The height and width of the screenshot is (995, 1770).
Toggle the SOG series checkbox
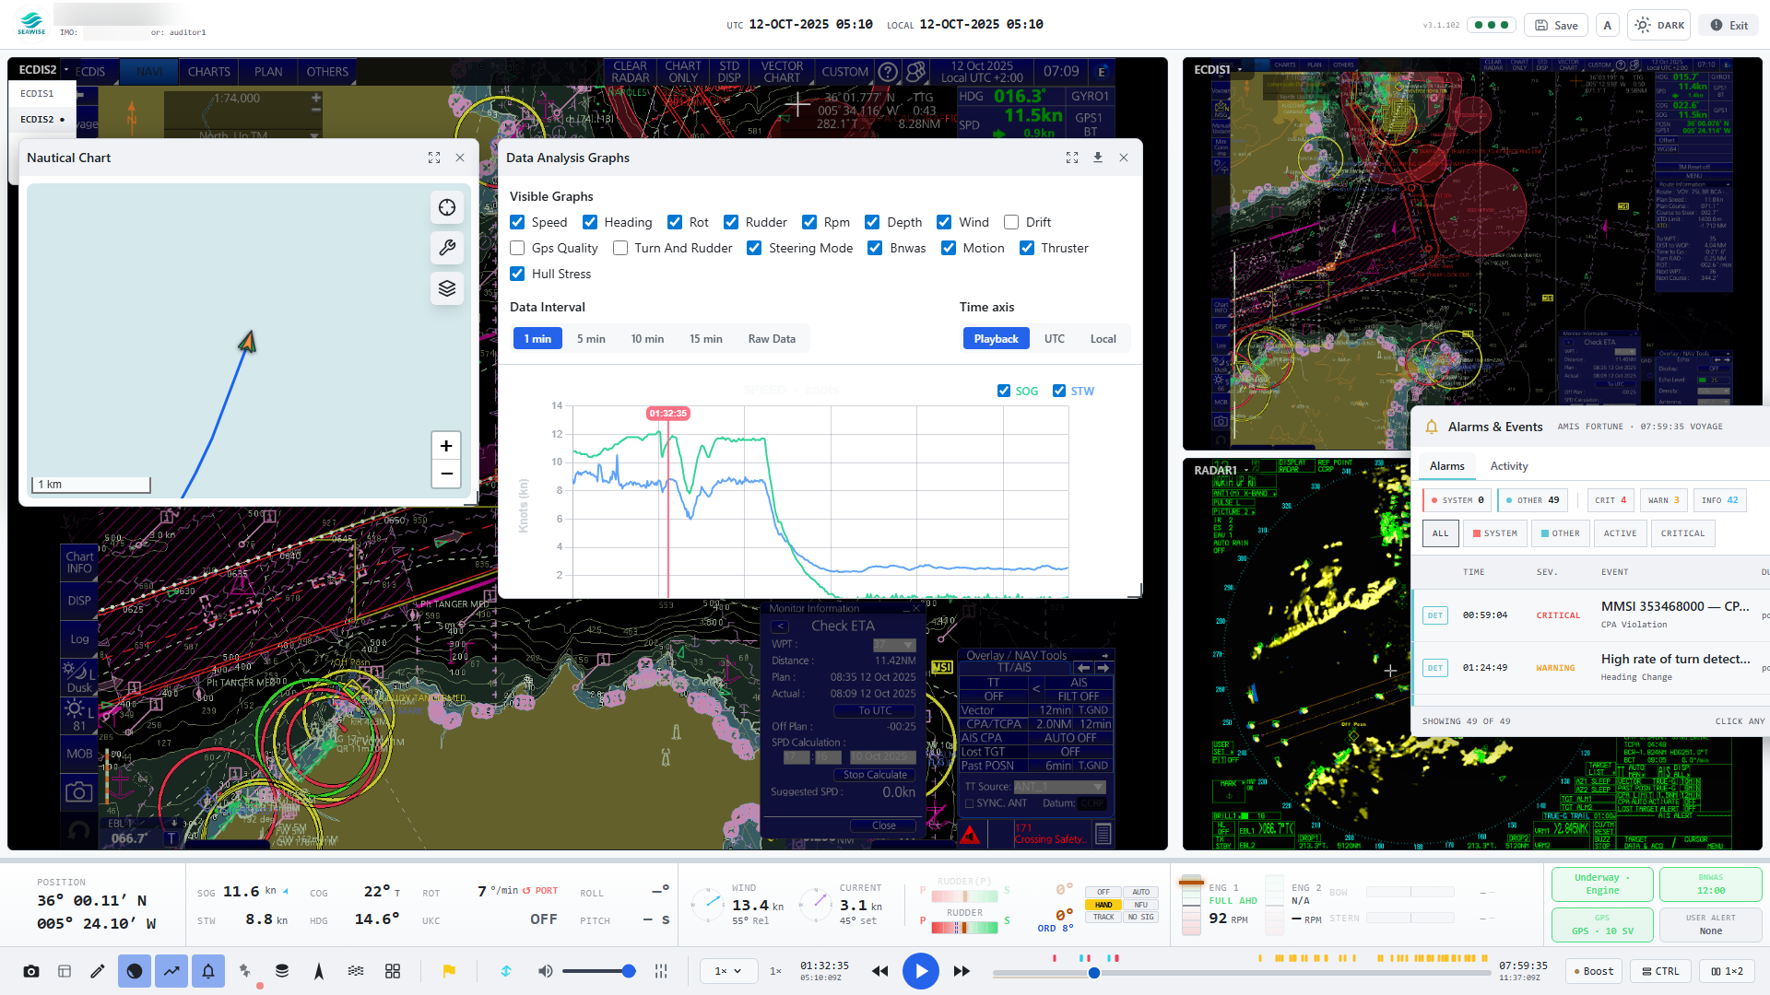click(1004, 391)
